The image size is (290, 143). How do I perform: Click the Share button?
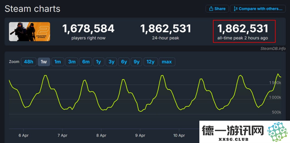(217, 9)
